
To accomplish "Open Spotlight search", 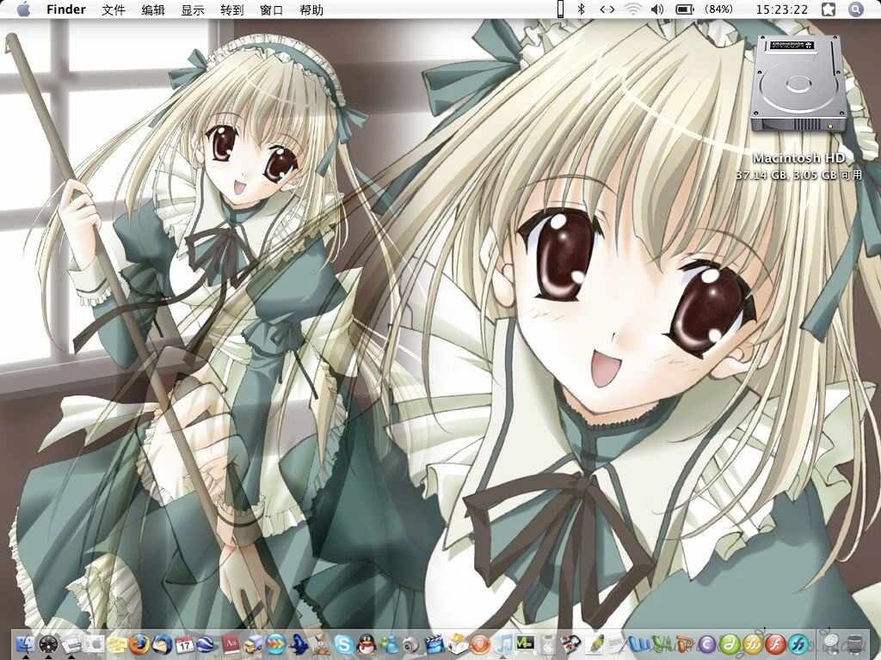I will tap(855, 9).
